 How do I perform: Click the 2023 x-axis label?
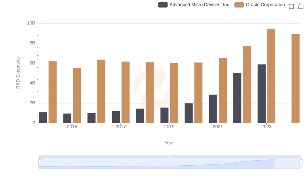click(x=266, y=127)
